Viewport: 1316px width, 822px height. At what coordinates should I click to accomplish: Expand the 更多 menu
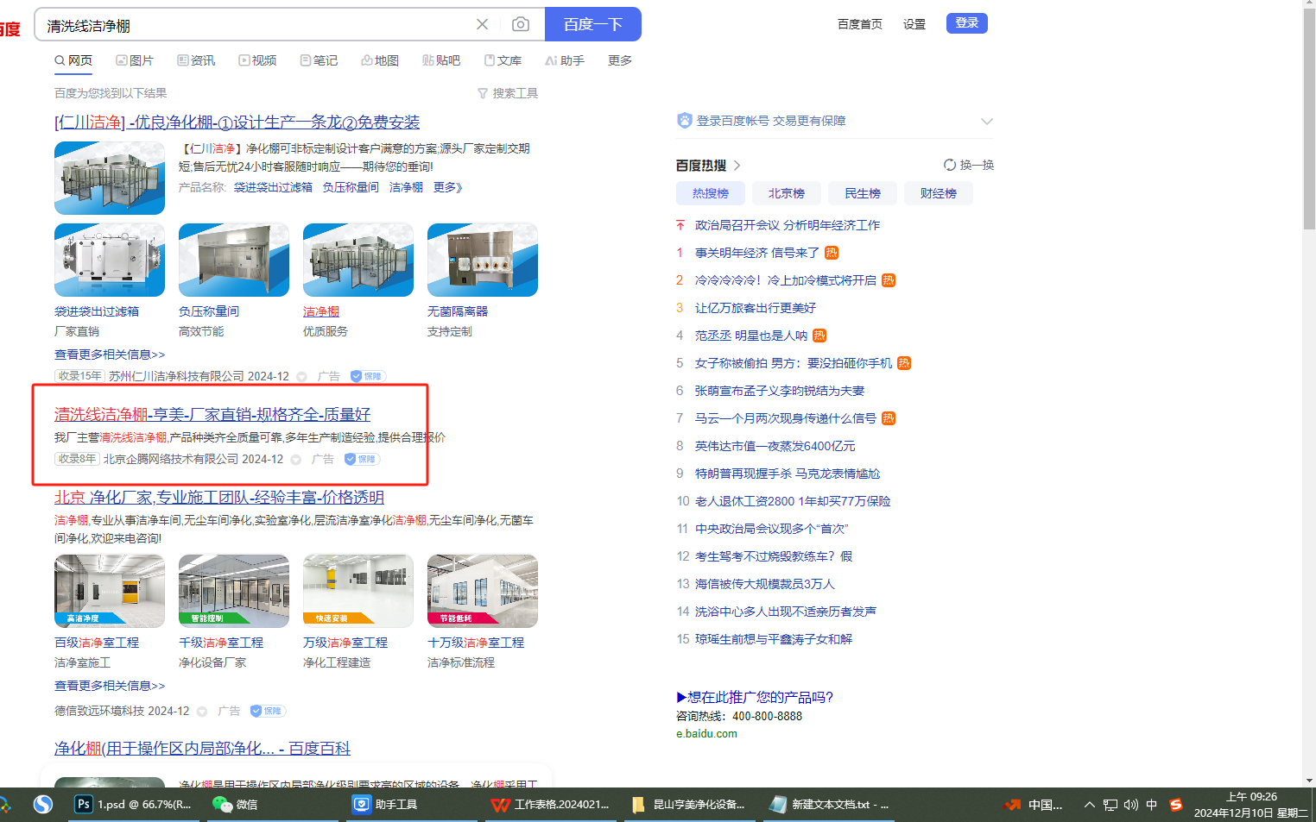pyautogui.click(x=620, y=60)
